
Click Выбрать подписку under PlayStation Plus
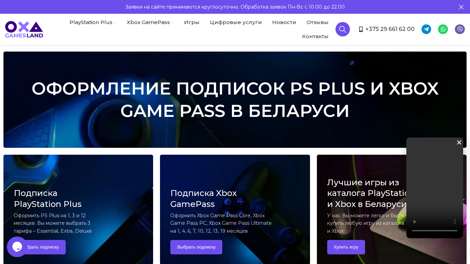point(40,247)
